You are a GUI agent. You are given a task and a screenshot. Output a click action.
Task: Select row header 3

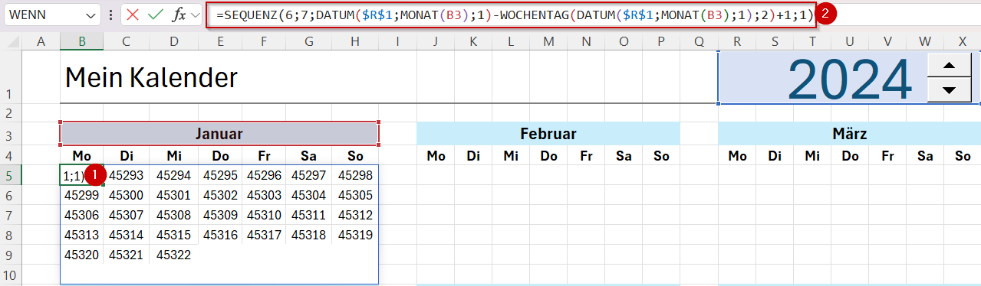point(11,134)
